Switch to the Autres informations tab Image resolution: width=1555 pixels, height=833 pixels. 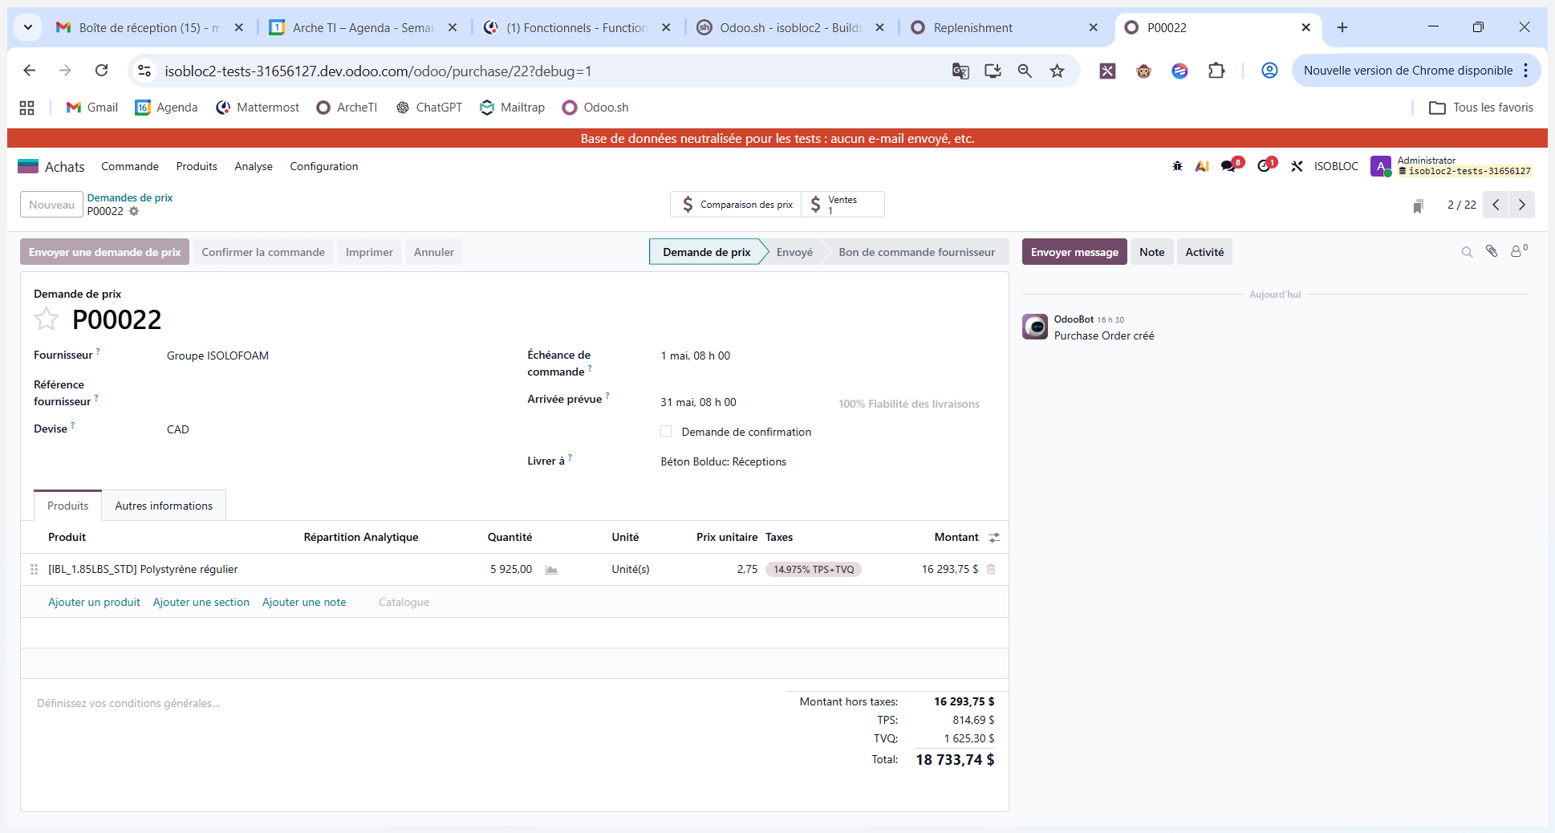click(164, 506)
